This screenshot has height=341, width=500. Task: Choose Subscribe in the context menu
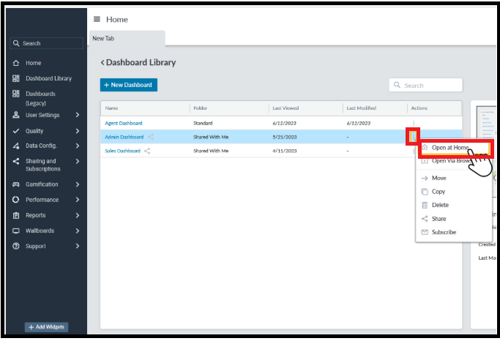pos(454,232)
